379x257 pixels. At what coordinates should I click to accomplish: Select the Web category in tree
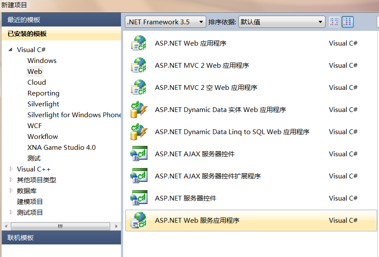pyautogui.click(x=35, y=71)
